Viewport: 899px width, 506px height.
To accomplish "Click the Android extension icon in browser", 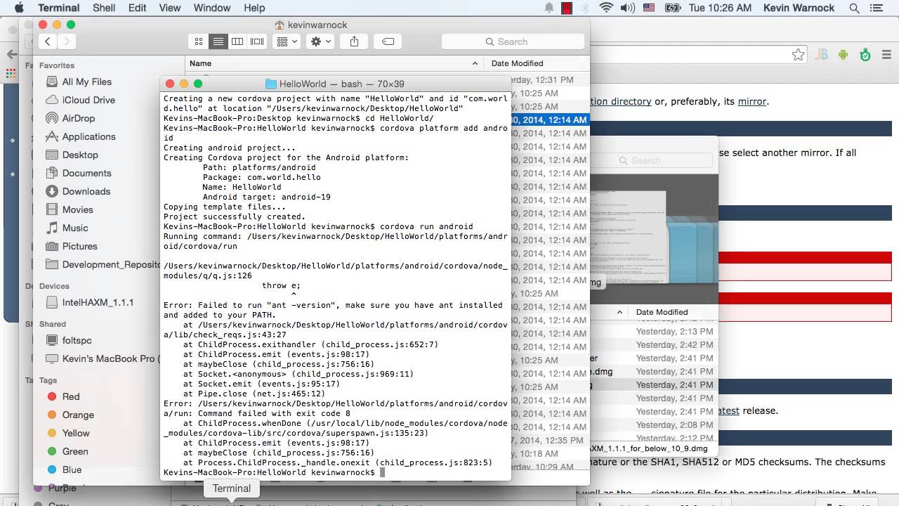I will 844,55.
